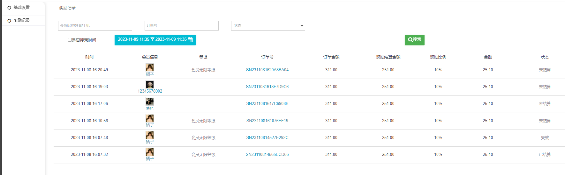Open order SN2311081617C6908B
The image size is (565, 175).
267,104
